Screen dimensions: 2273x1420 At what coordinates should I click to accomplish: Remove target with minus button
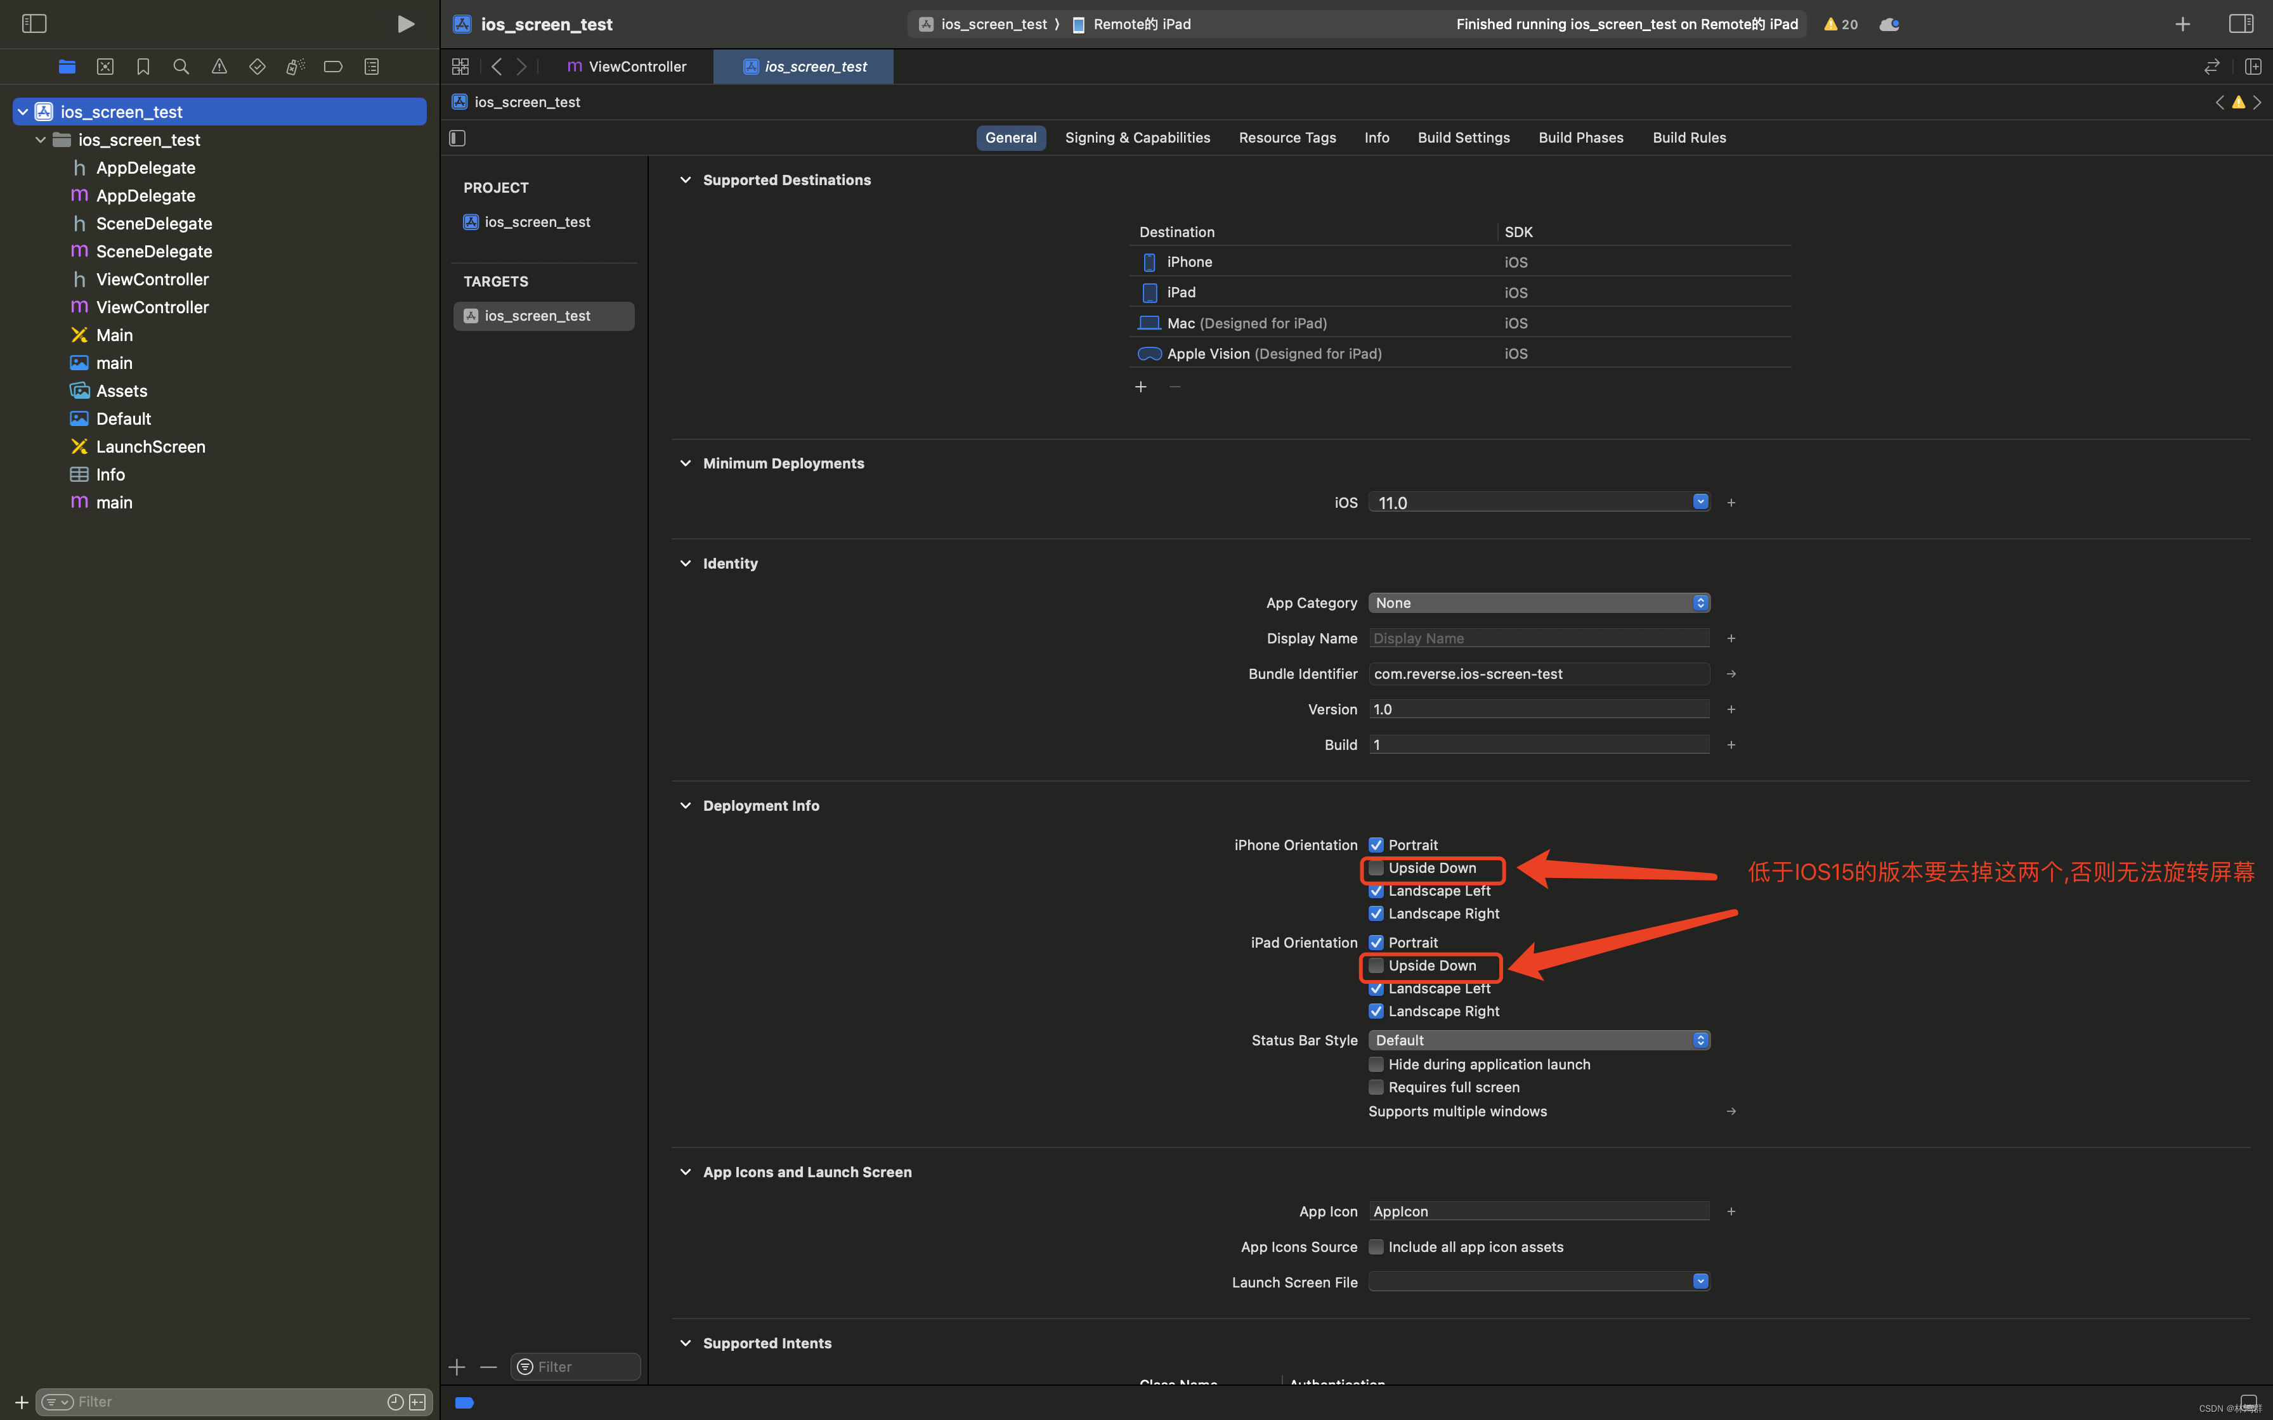(488, 1367)
